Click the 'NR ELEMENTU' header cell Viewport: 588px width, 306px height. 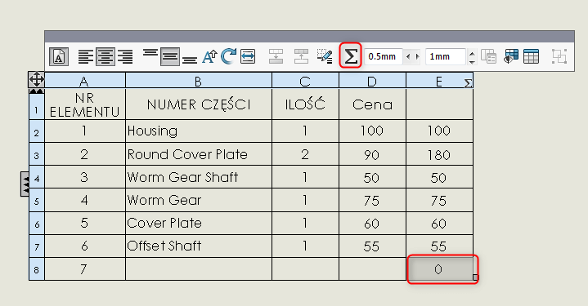tap(85, 104)
